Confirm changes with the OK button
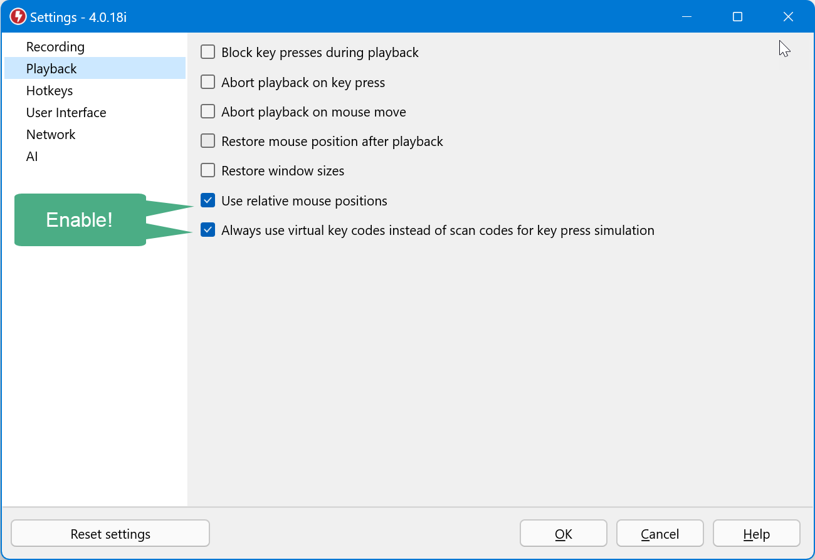The width and height of the screenshot is (815, 560). click(563, 534)
